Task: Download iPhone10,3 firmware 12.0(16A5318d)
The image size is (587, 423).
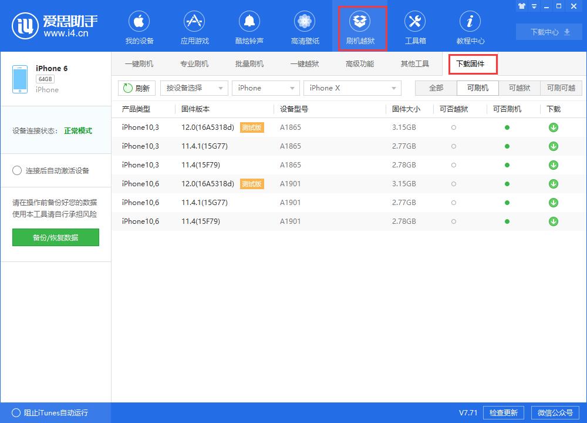Action: 553,127
